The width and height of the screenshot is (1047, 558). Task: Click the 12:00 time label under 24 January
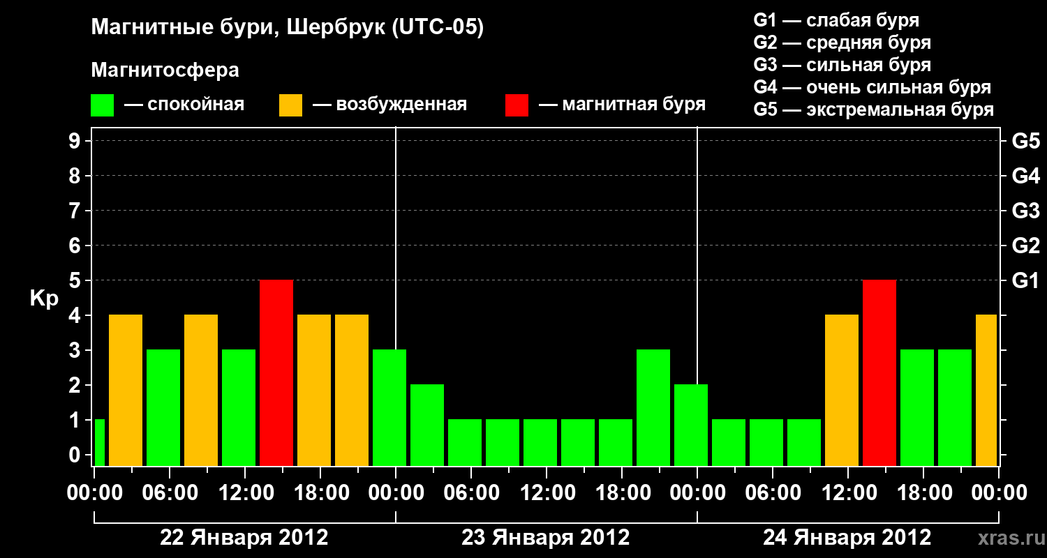pos(848,493)
